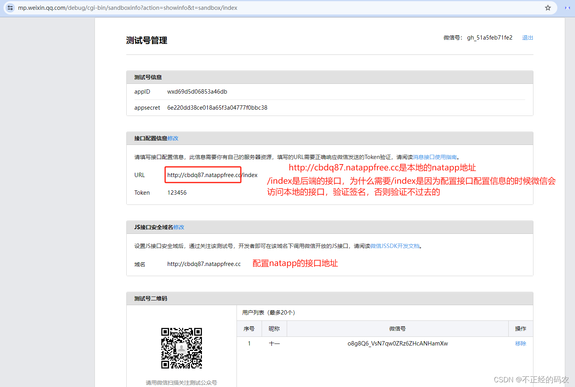Viewport: 575px width, 387px height.
Task: Click the 微信号 gh_51a5feb71fe2 text
Action: (489, 38)
